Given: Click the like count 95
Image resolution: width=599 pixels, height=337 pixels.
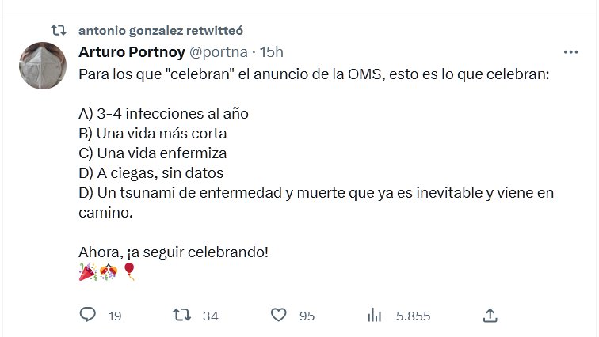Looking at the screenshot, I should click(x=307, y=316).
